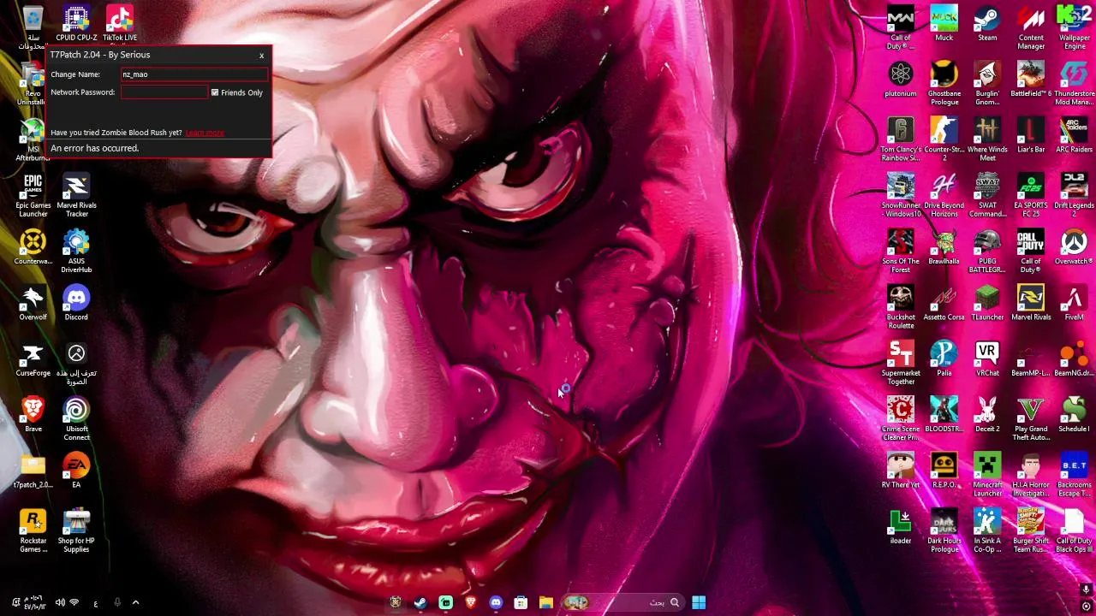The width and height of the screenshot is (1096, 616).
Task: Select Deceit 2 rabbit icon
Action: pyautogui.click(x=987, y=415)
